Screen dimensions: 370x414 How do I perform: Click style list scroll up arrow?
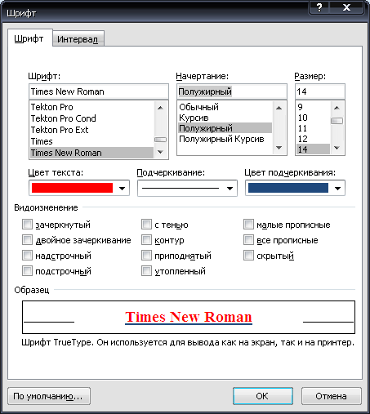point(279,108)
